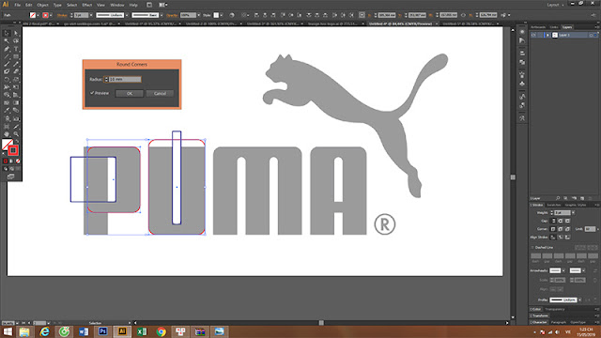Choose Round Join corner option

(561, 229)
